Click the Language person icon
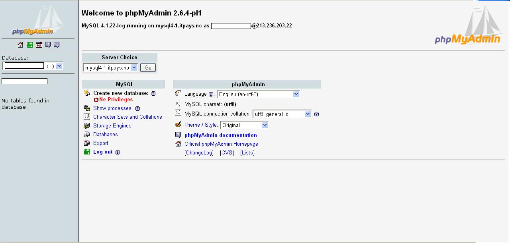This screenshot has width=510, height=243. [x=178, y=93]
